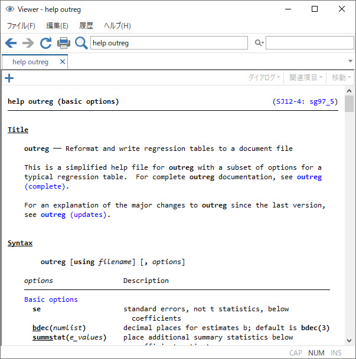Click the Title section heading
The width and height of the screenshot is (356, 359).
18,130
